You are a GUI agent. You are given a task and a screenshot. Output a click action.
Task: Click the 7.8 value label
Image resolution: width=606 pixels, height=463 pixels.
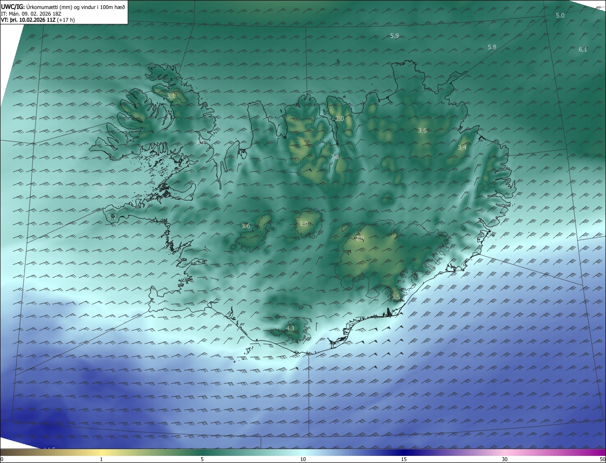335,157
